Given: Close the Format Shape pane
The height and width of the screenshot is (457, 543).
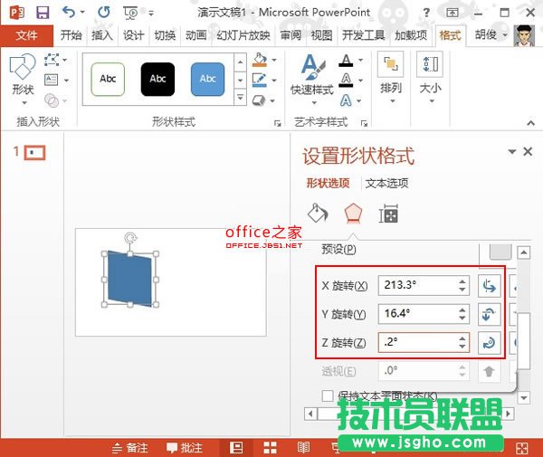Looking at the screenshot, I should 528,151.
